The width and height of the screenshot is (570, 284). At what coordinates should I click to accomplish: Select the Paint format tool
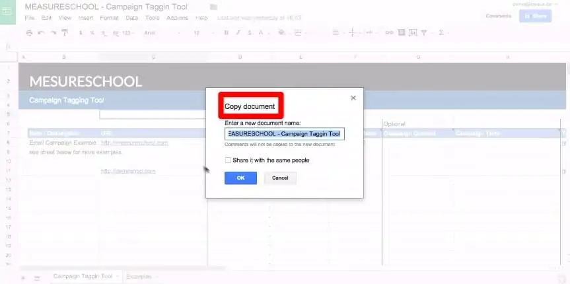(x=65, y=33)
